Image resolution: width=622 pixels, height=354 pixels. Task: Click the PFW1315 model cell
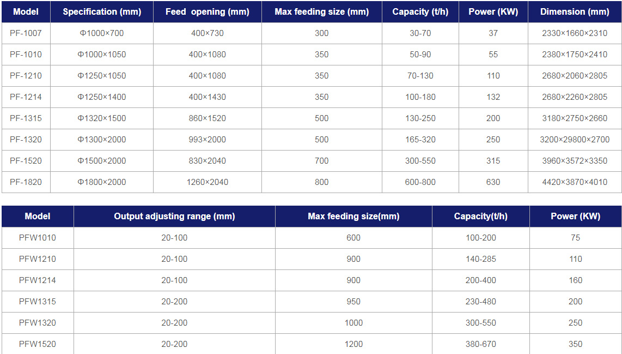click(38, 302)
